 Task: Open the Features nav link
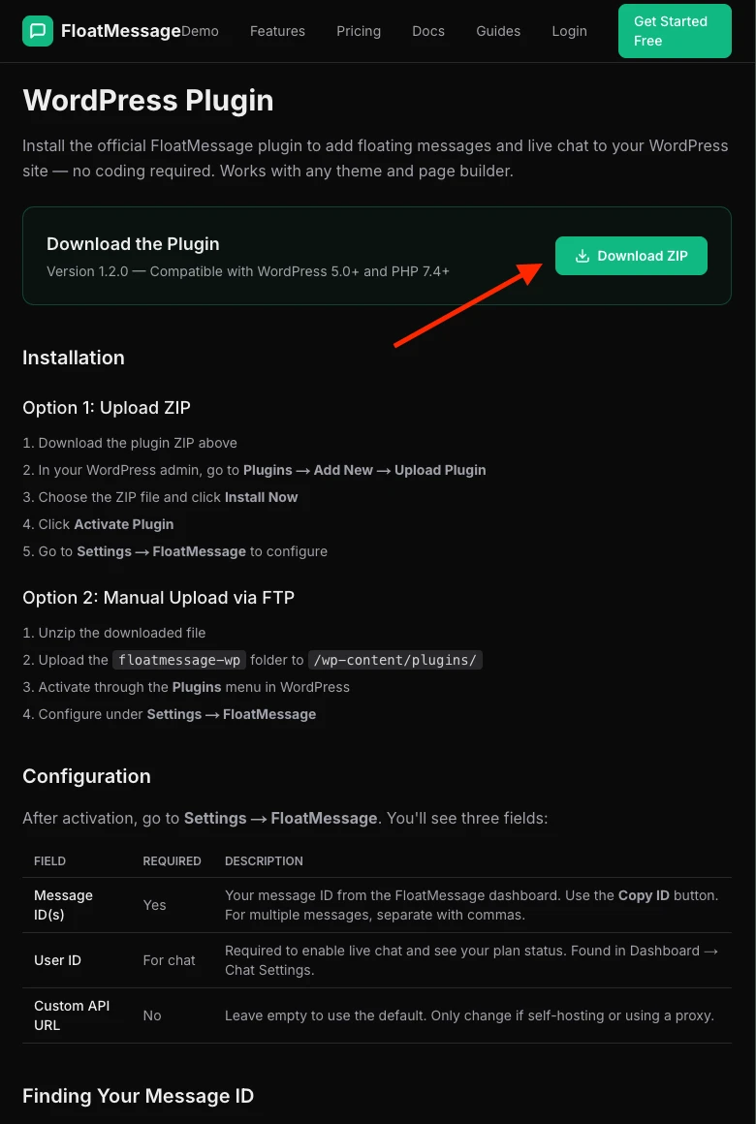point(277,31)
